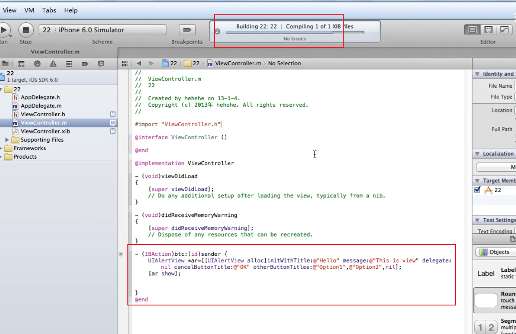This screenshot has height=334, width=516.
Task: Open the related files grid icon
Action: click(x=125, y=64)
